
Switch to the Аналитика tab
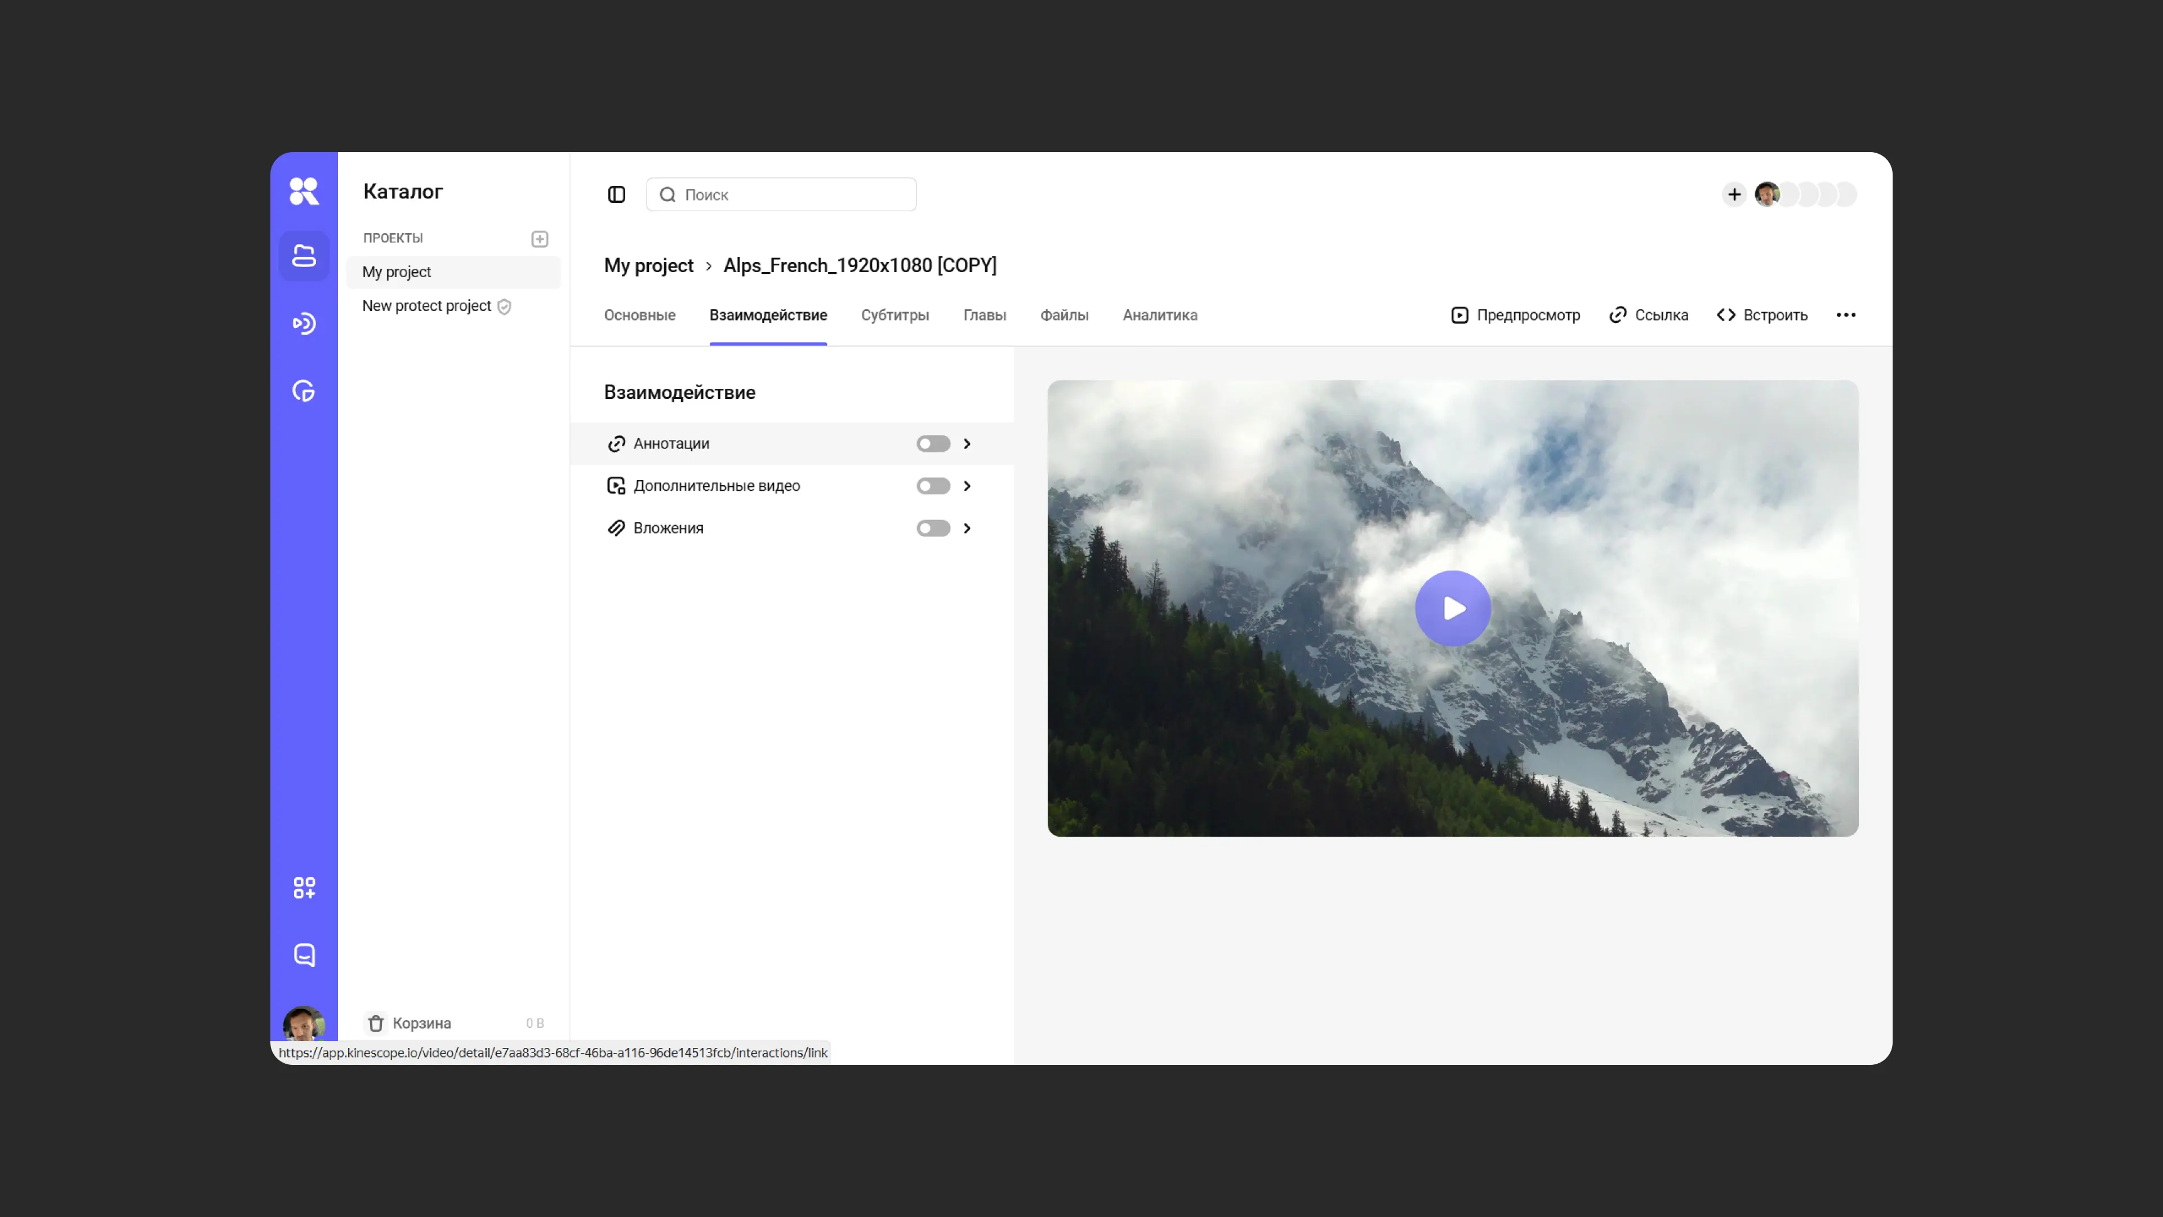(x=1160, y=315)
